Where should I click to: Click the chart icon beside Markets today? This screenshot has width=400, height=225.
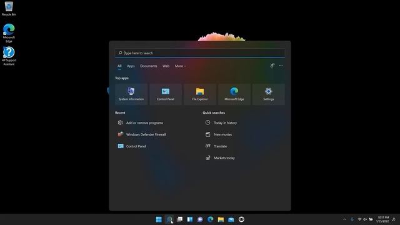click(208, 158)
